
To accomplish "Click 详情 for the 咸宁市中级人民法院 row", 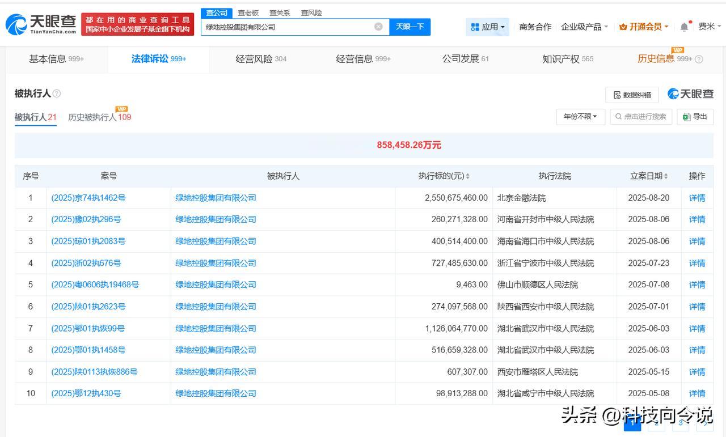I will [697, 393].
